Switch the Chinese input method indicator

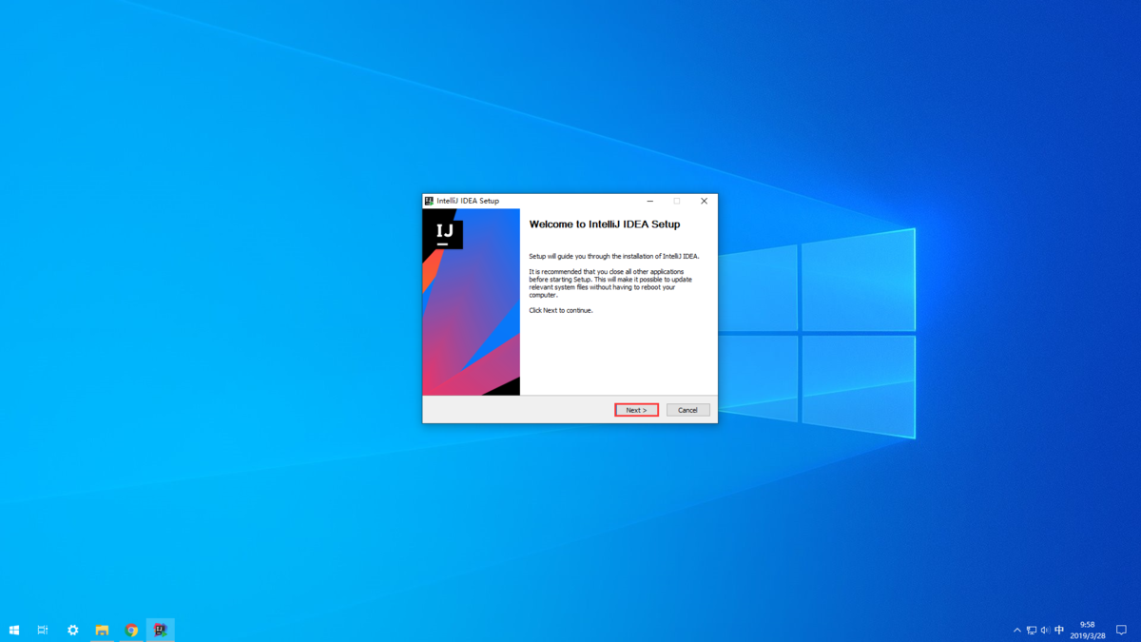(x=1059, y=630)
